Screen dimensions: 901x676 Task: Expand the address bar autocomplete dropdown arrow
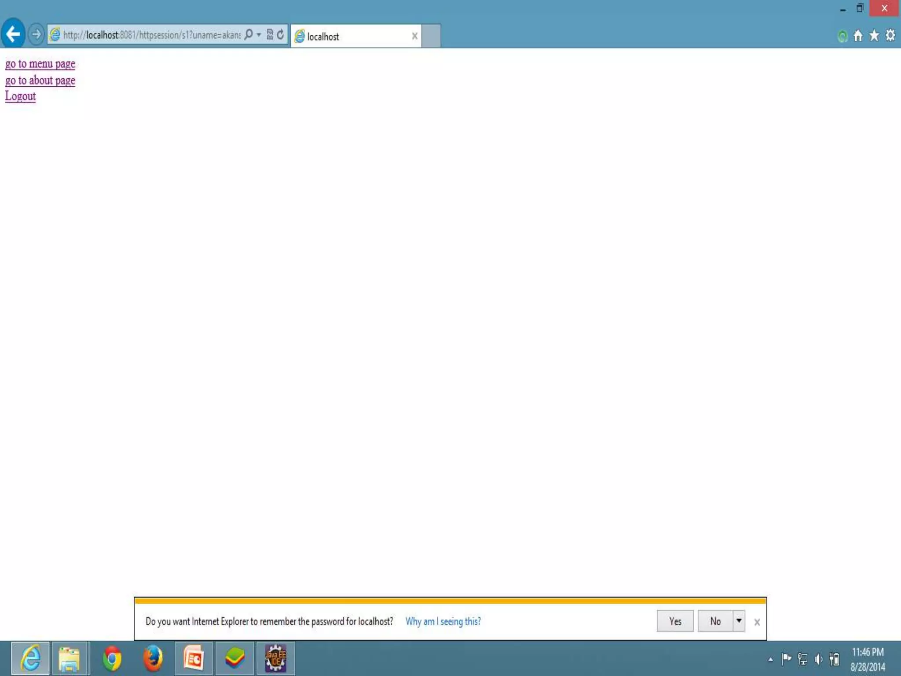click(259, 34)
